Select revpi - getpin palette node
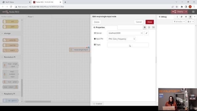The image size is (197, 111). coord(10,82)
